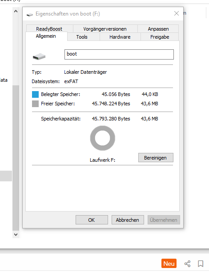Close the Eigenschaften von boot dialog
209x272 pixels.
click(x=177, y=13)
